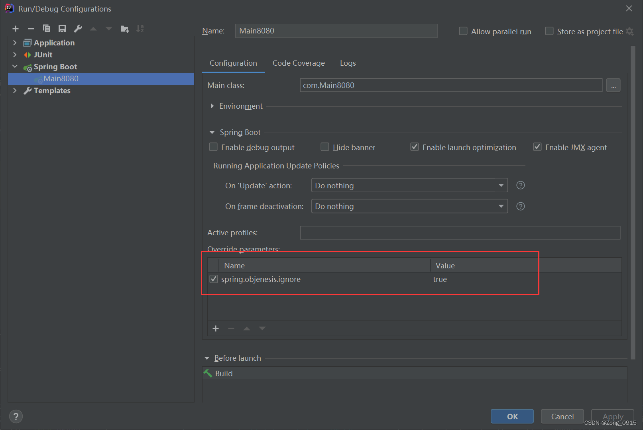The image size is (643, 430).
Task: Click OK to confirm configuration
Action: tap(512, 416)
